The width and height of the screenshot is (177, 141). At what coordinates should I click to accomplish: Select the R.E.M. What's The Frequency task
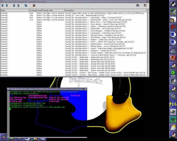[x=73, y=42]
